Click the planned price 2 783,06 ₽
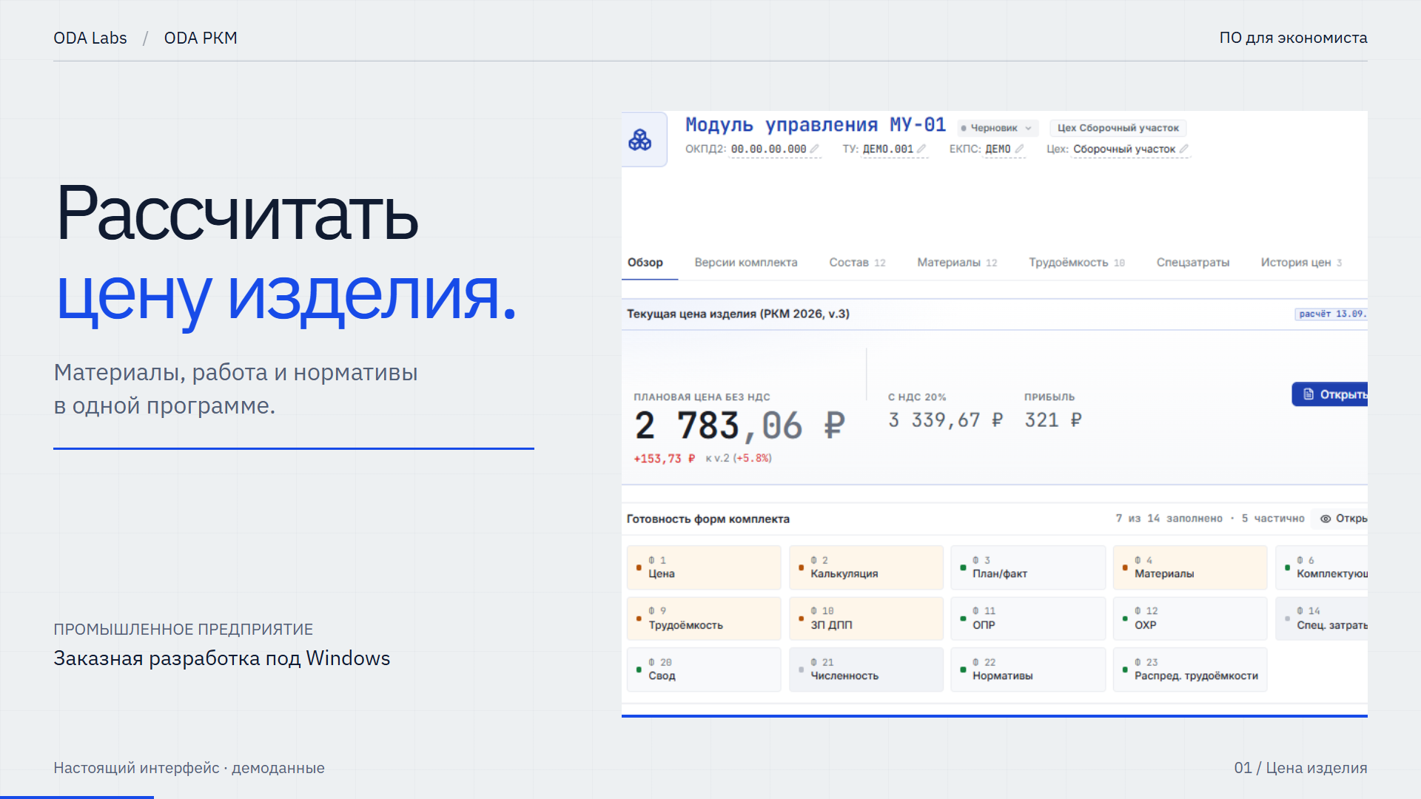1421x799 pixels. pos(739,425)
